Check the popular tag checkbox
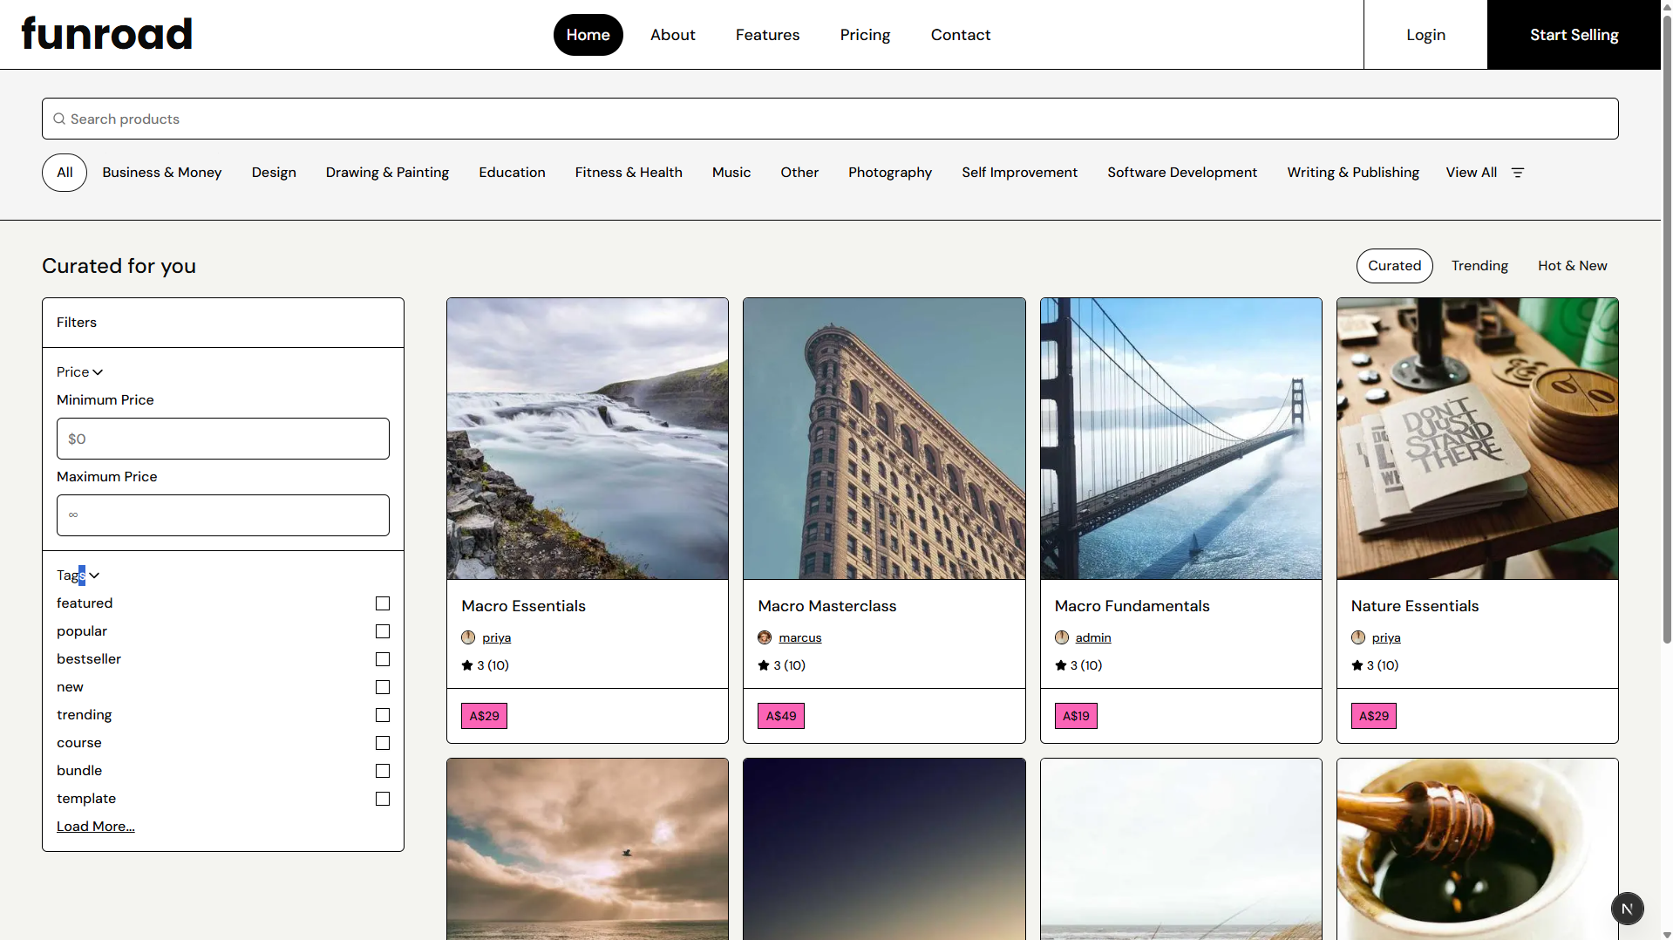The image size is (1673, 940). tap(383, 631)
